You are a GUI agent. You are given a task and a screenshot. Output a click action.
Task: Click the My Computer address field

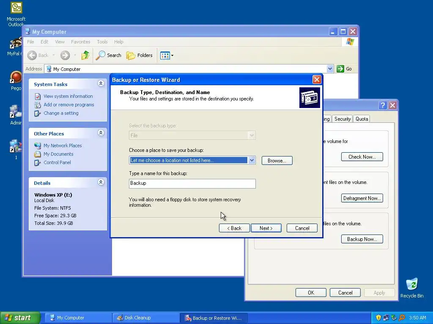pos(189,69)
